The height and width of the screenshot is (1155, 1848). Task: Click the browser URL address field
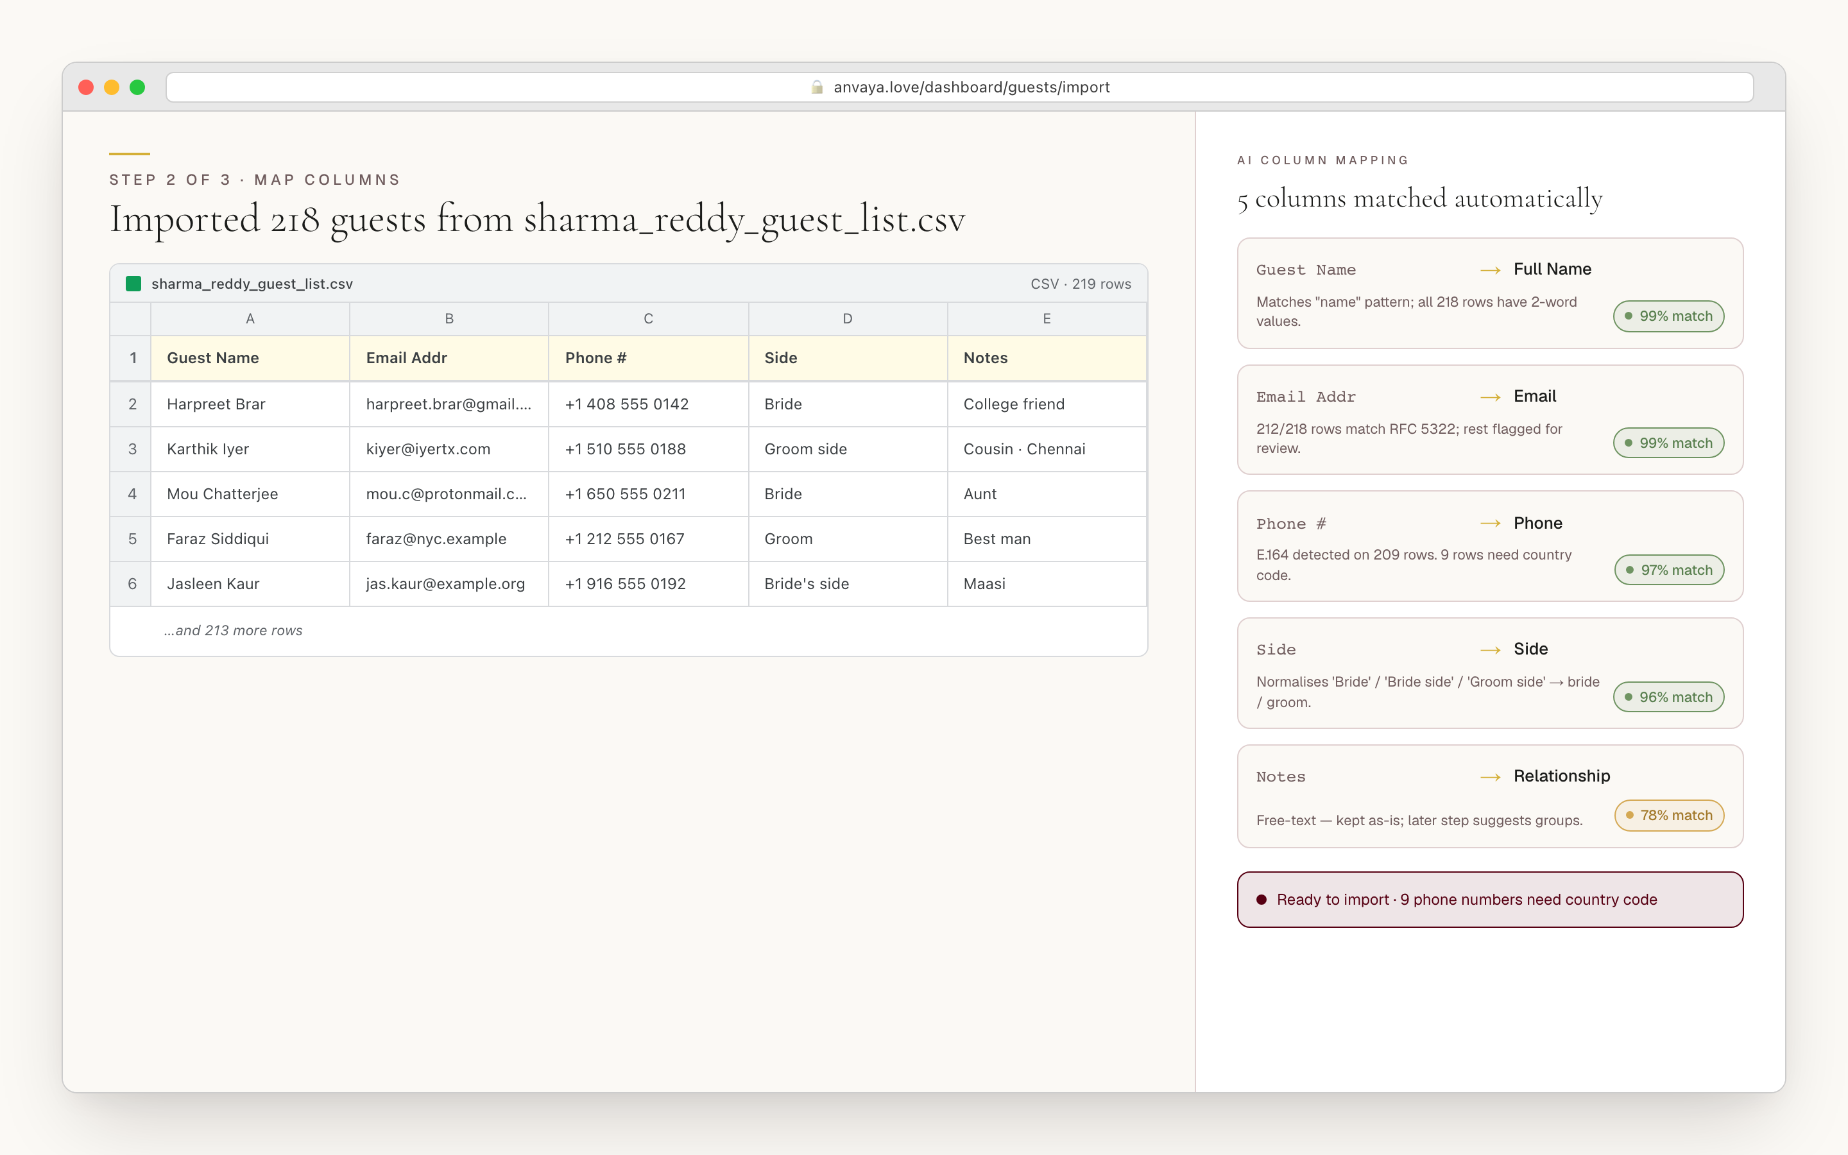(x=959, y=87)
